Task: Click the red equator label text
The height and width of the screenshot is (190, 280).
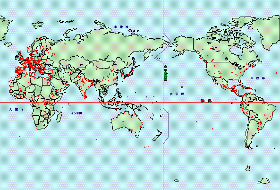Action: tap(206, 101)
